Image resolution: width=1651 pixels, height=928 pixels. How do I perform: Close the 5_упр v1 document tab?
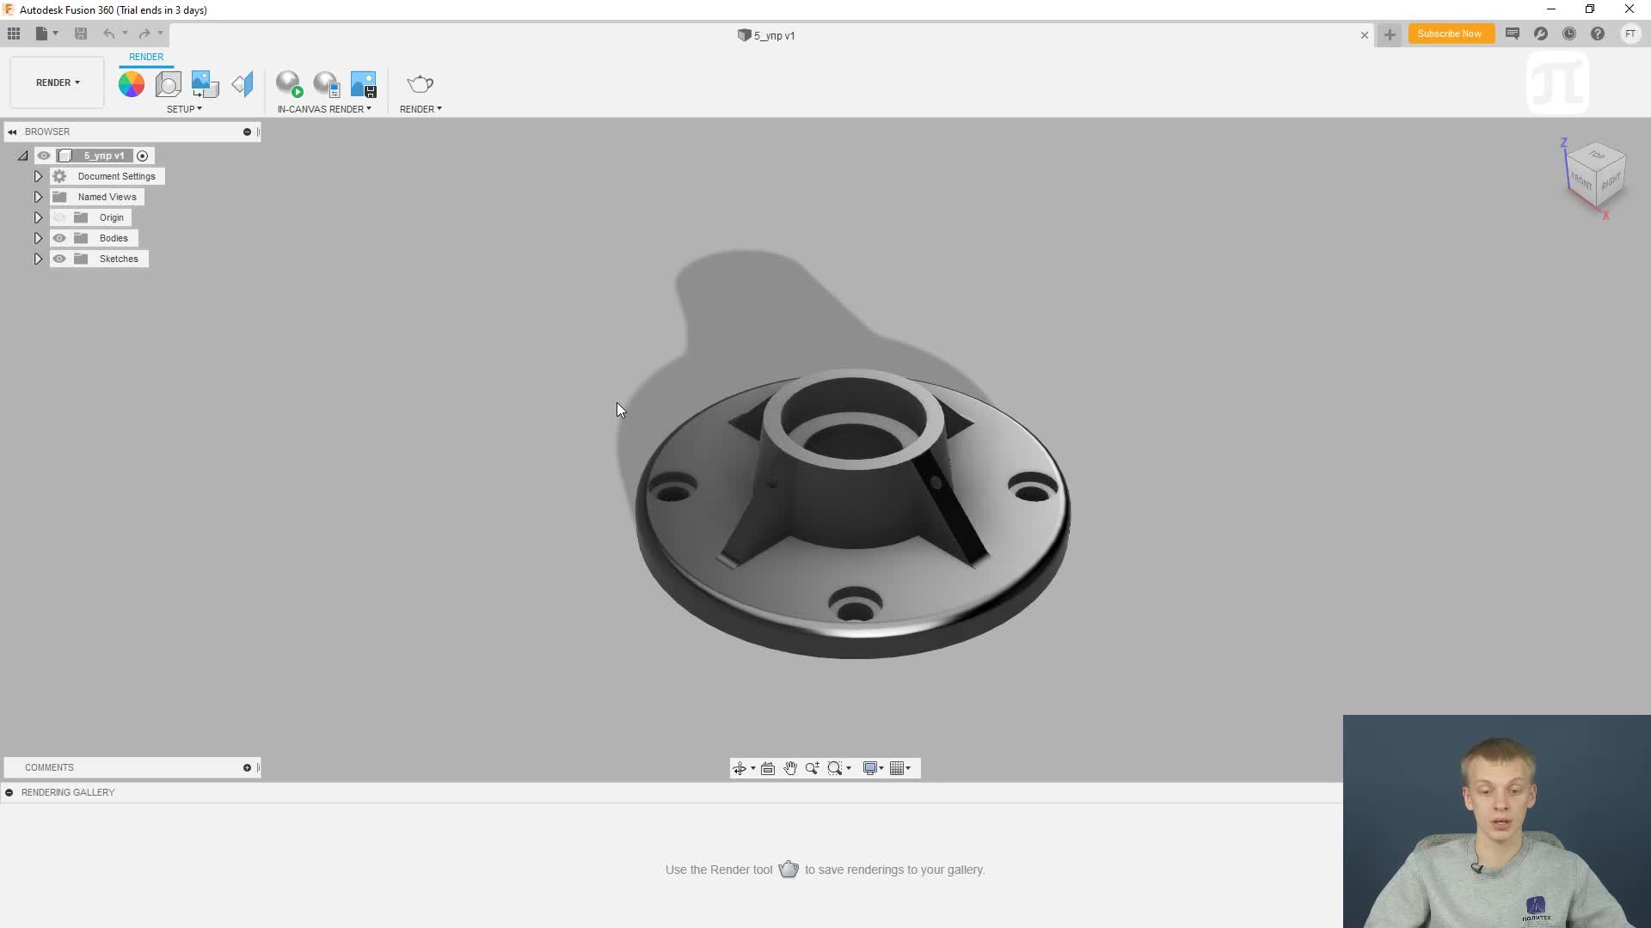coord(1364,35)
